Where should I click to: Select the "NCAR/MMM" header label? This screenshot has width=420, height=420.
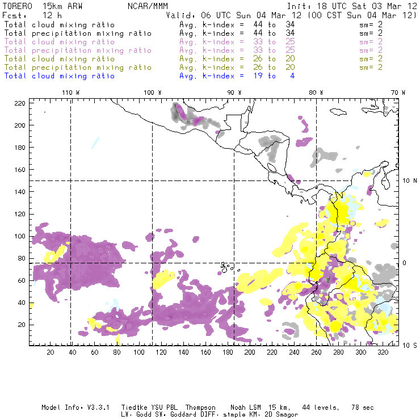point(148,6)
